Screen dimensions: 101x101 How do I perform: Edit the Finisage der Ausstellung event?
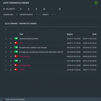[6, 52]
